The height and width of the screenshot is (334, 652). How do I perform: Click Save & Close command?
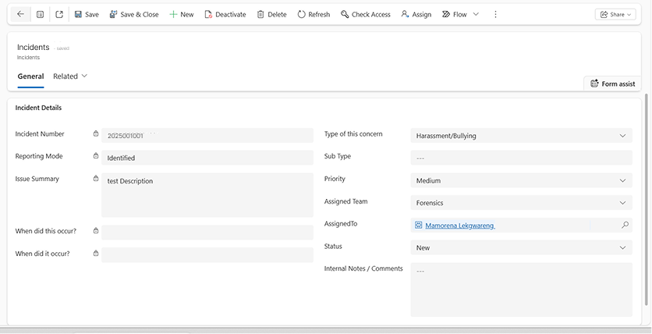pos(134,14)
